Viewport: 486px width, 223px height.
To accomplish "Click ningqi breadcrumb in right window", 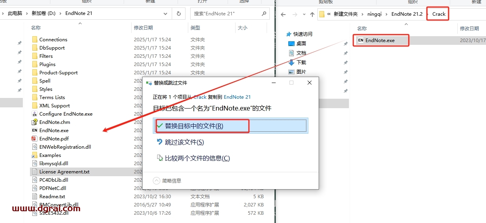I will pos(375,14).
